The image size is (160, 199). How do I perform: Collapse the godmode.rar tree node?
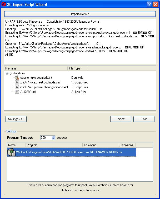(x=7, y=73)
